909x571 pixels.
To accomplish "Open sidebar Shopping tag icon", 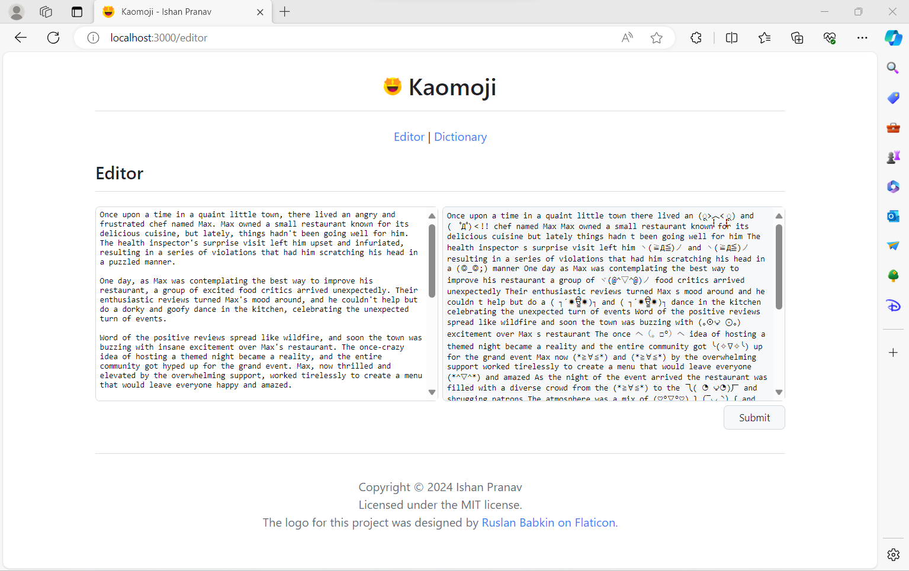I will pyautogui.click(x=893, y=98).
